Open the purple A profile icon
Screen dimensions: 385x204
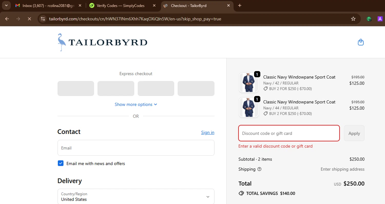pyautogui.click(x=380, y=19)
